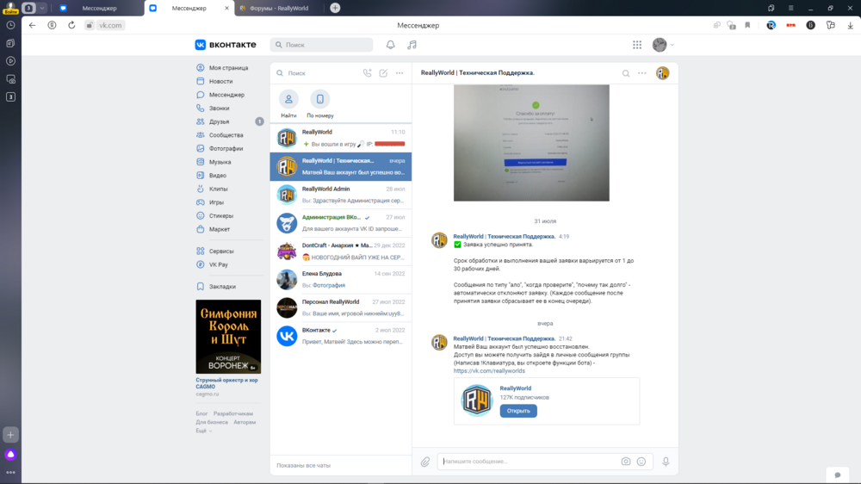
Task: Open the emoji picker
Action: (x=641, y=462)
